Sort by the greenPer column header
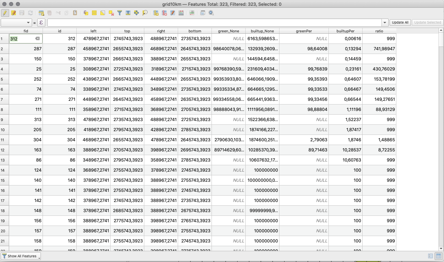The width and height of the screenshot is (444, 262). pyautogui.click(x=304, y=31)
